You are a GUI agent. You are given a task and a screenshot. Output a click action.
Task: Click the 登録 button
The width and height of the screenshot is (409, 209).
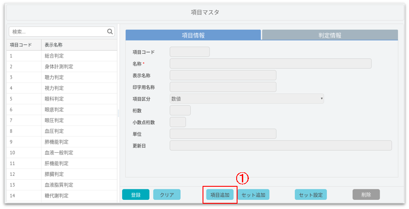136,195
